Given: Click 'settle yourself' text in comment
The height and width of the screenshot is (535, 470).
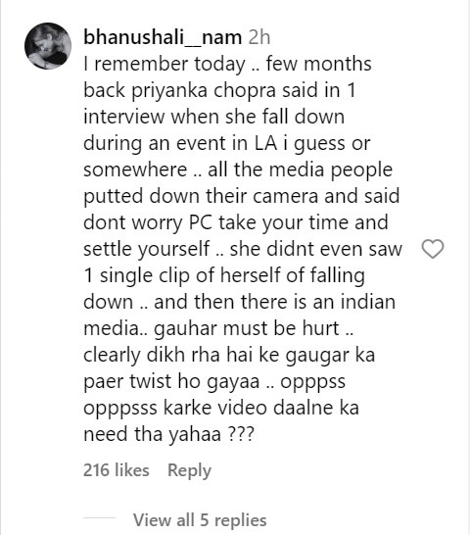Looking at the screenshot, I should 147,249.
